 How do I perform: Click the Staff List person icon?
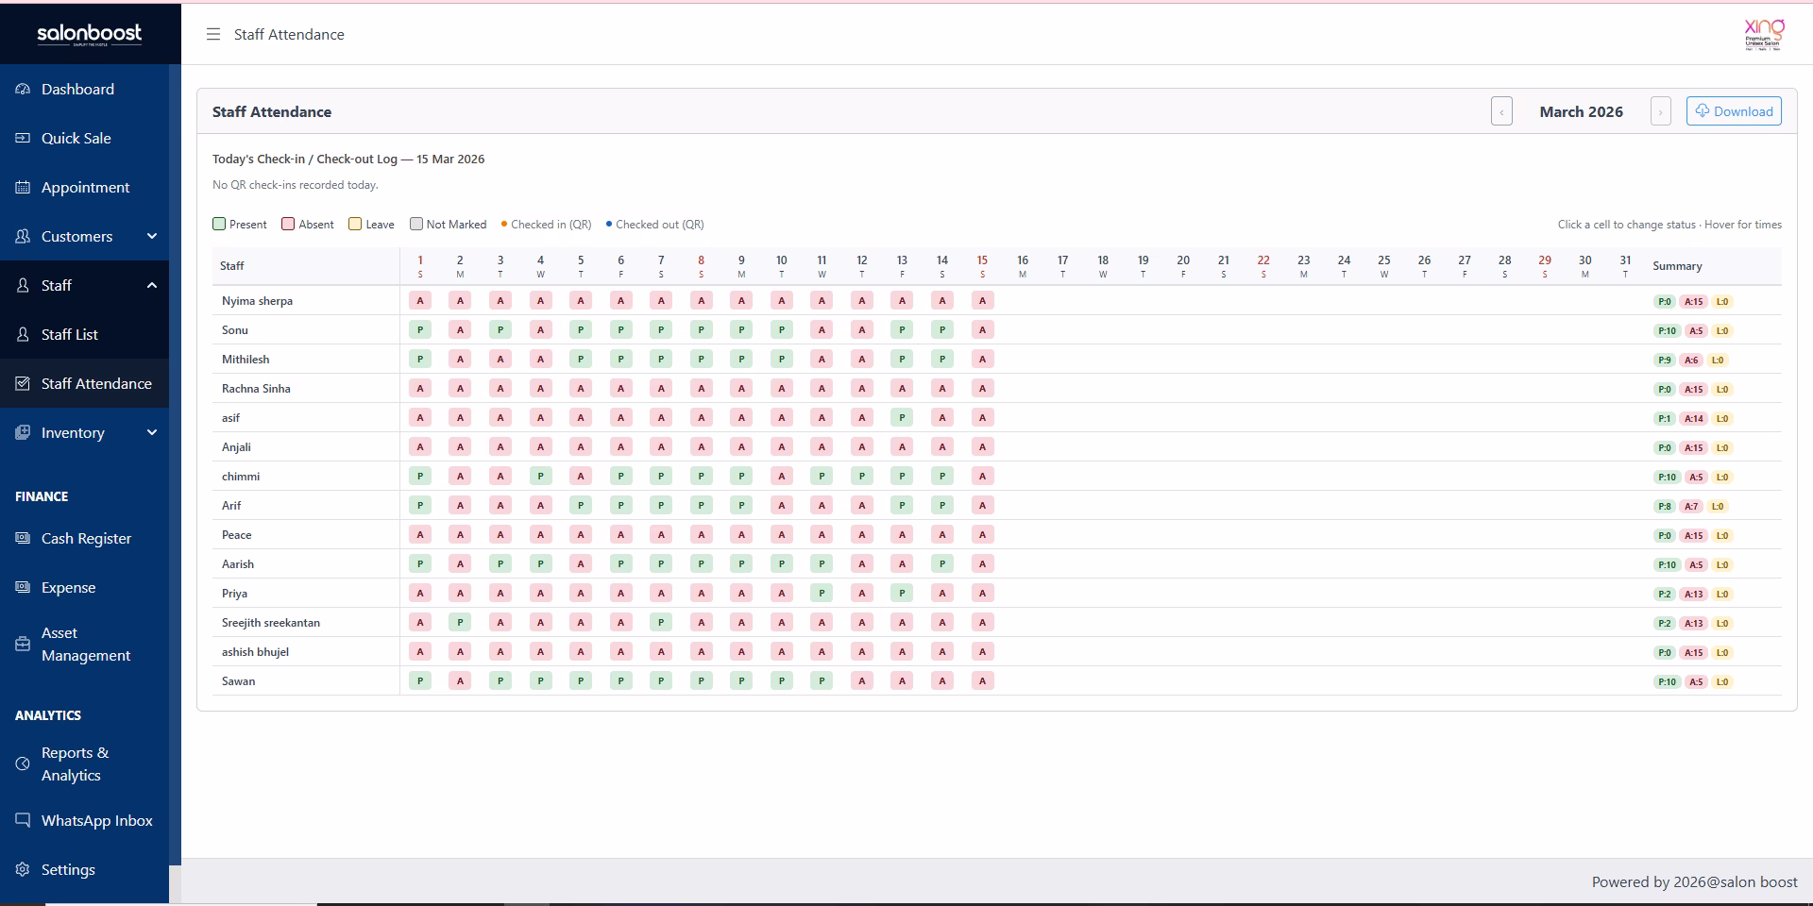point(23,334)
